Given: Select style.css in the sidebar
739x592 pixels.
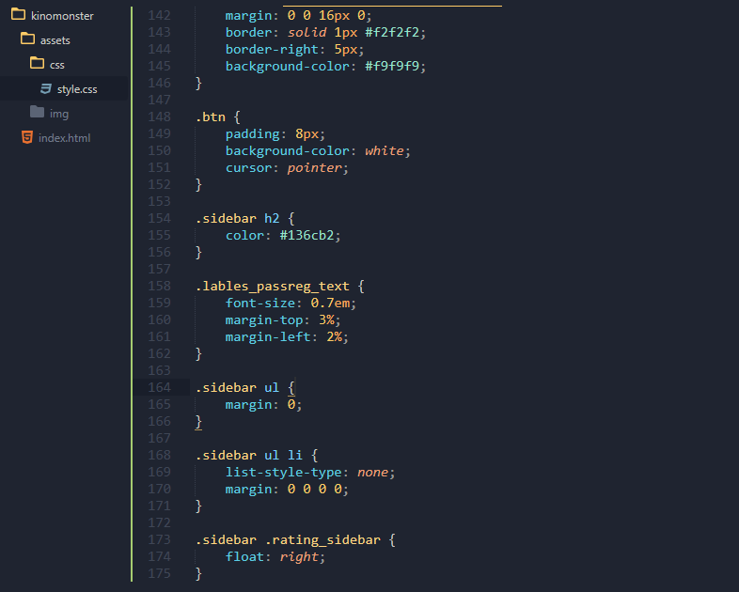Looking at the screenshot, I should [77, 89].
